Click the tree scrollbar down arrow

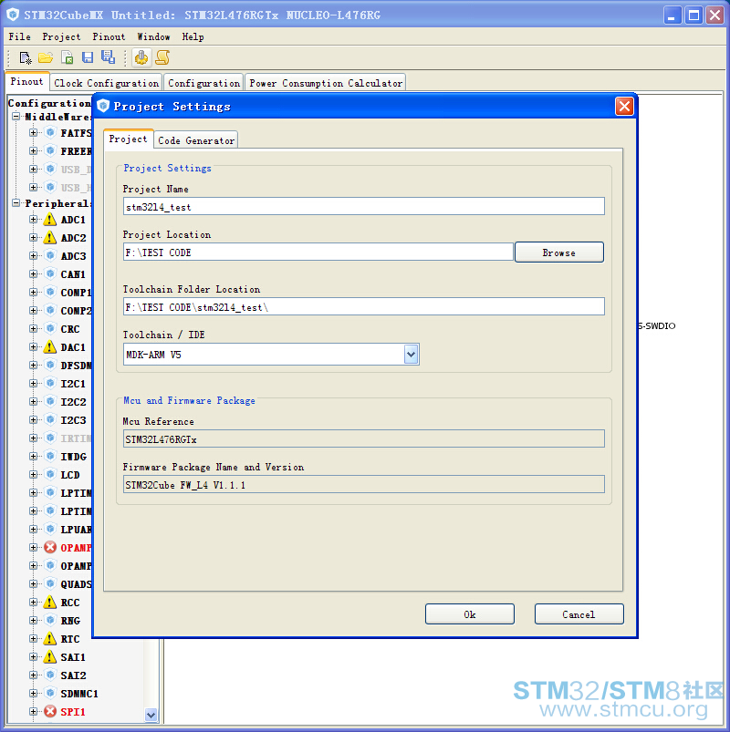(x=151, y=715)
